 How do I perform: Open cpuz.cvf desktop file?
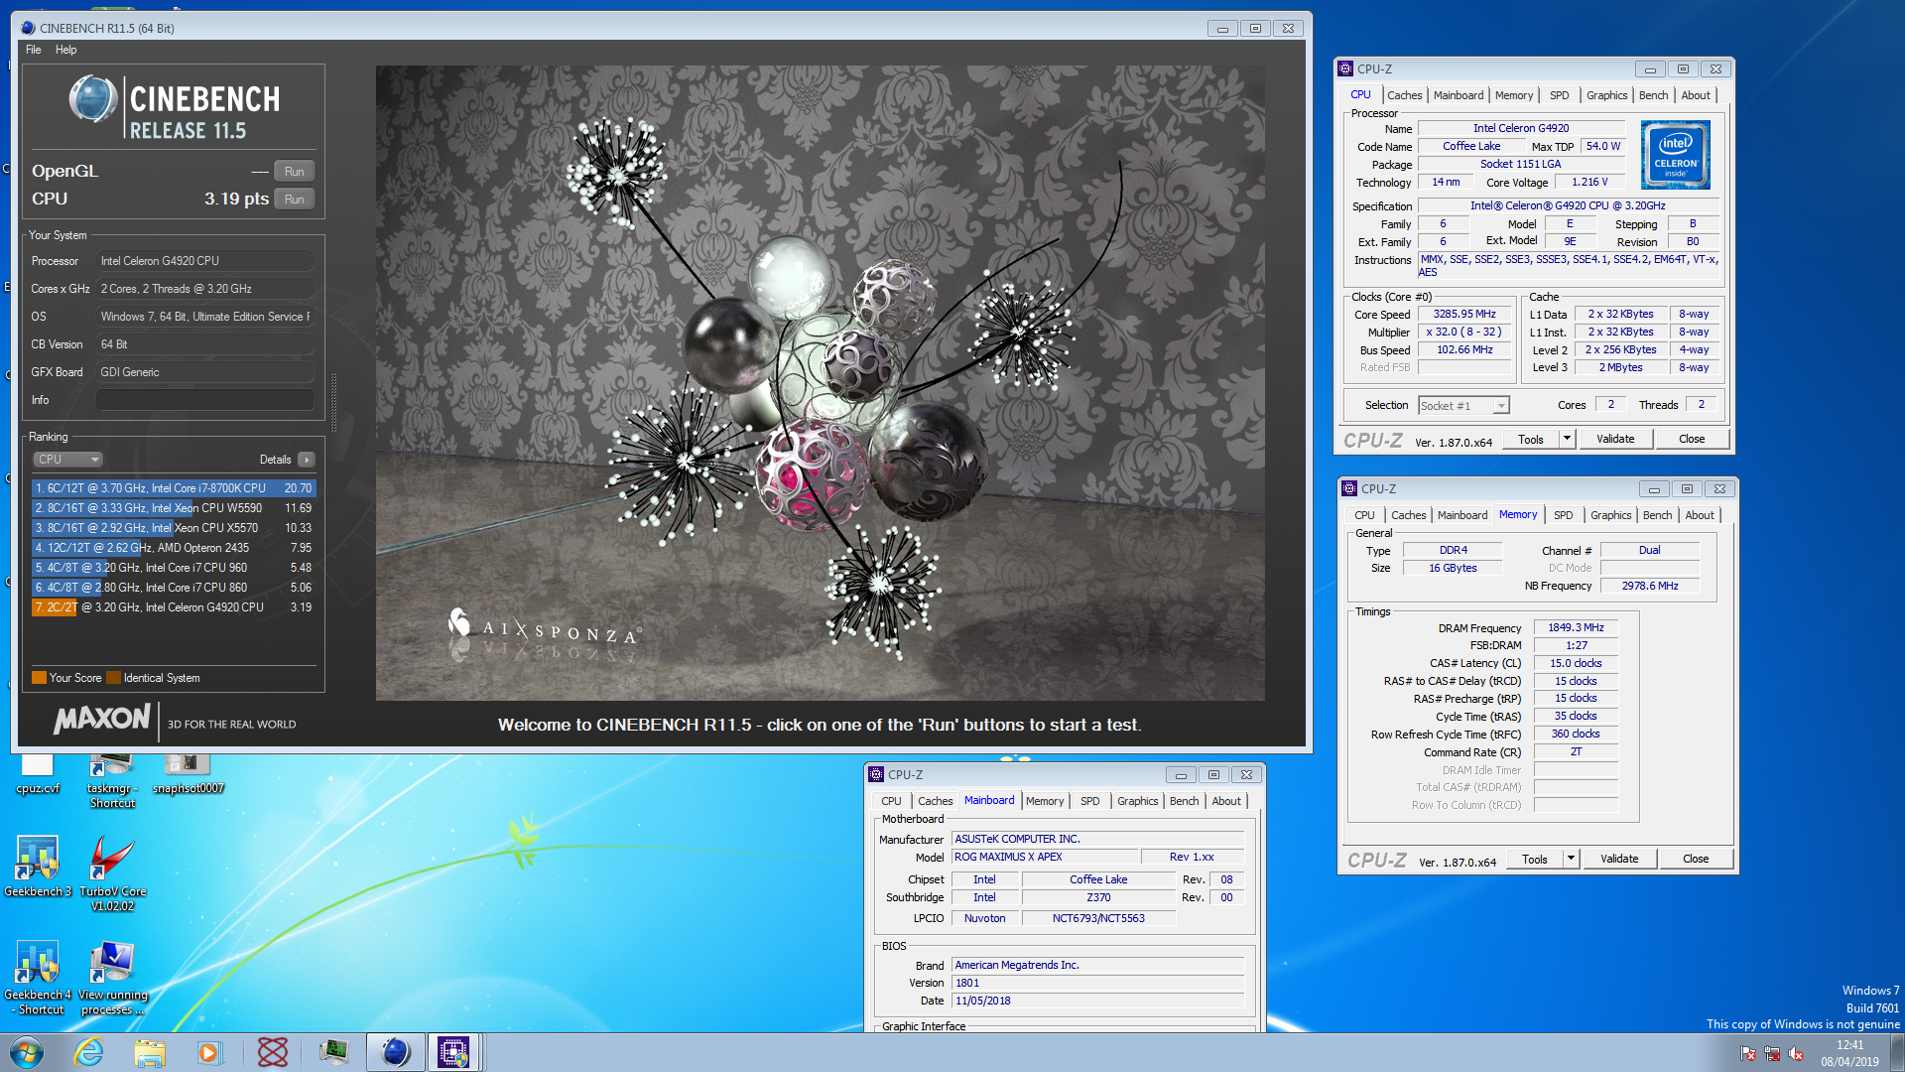point(38,774)
